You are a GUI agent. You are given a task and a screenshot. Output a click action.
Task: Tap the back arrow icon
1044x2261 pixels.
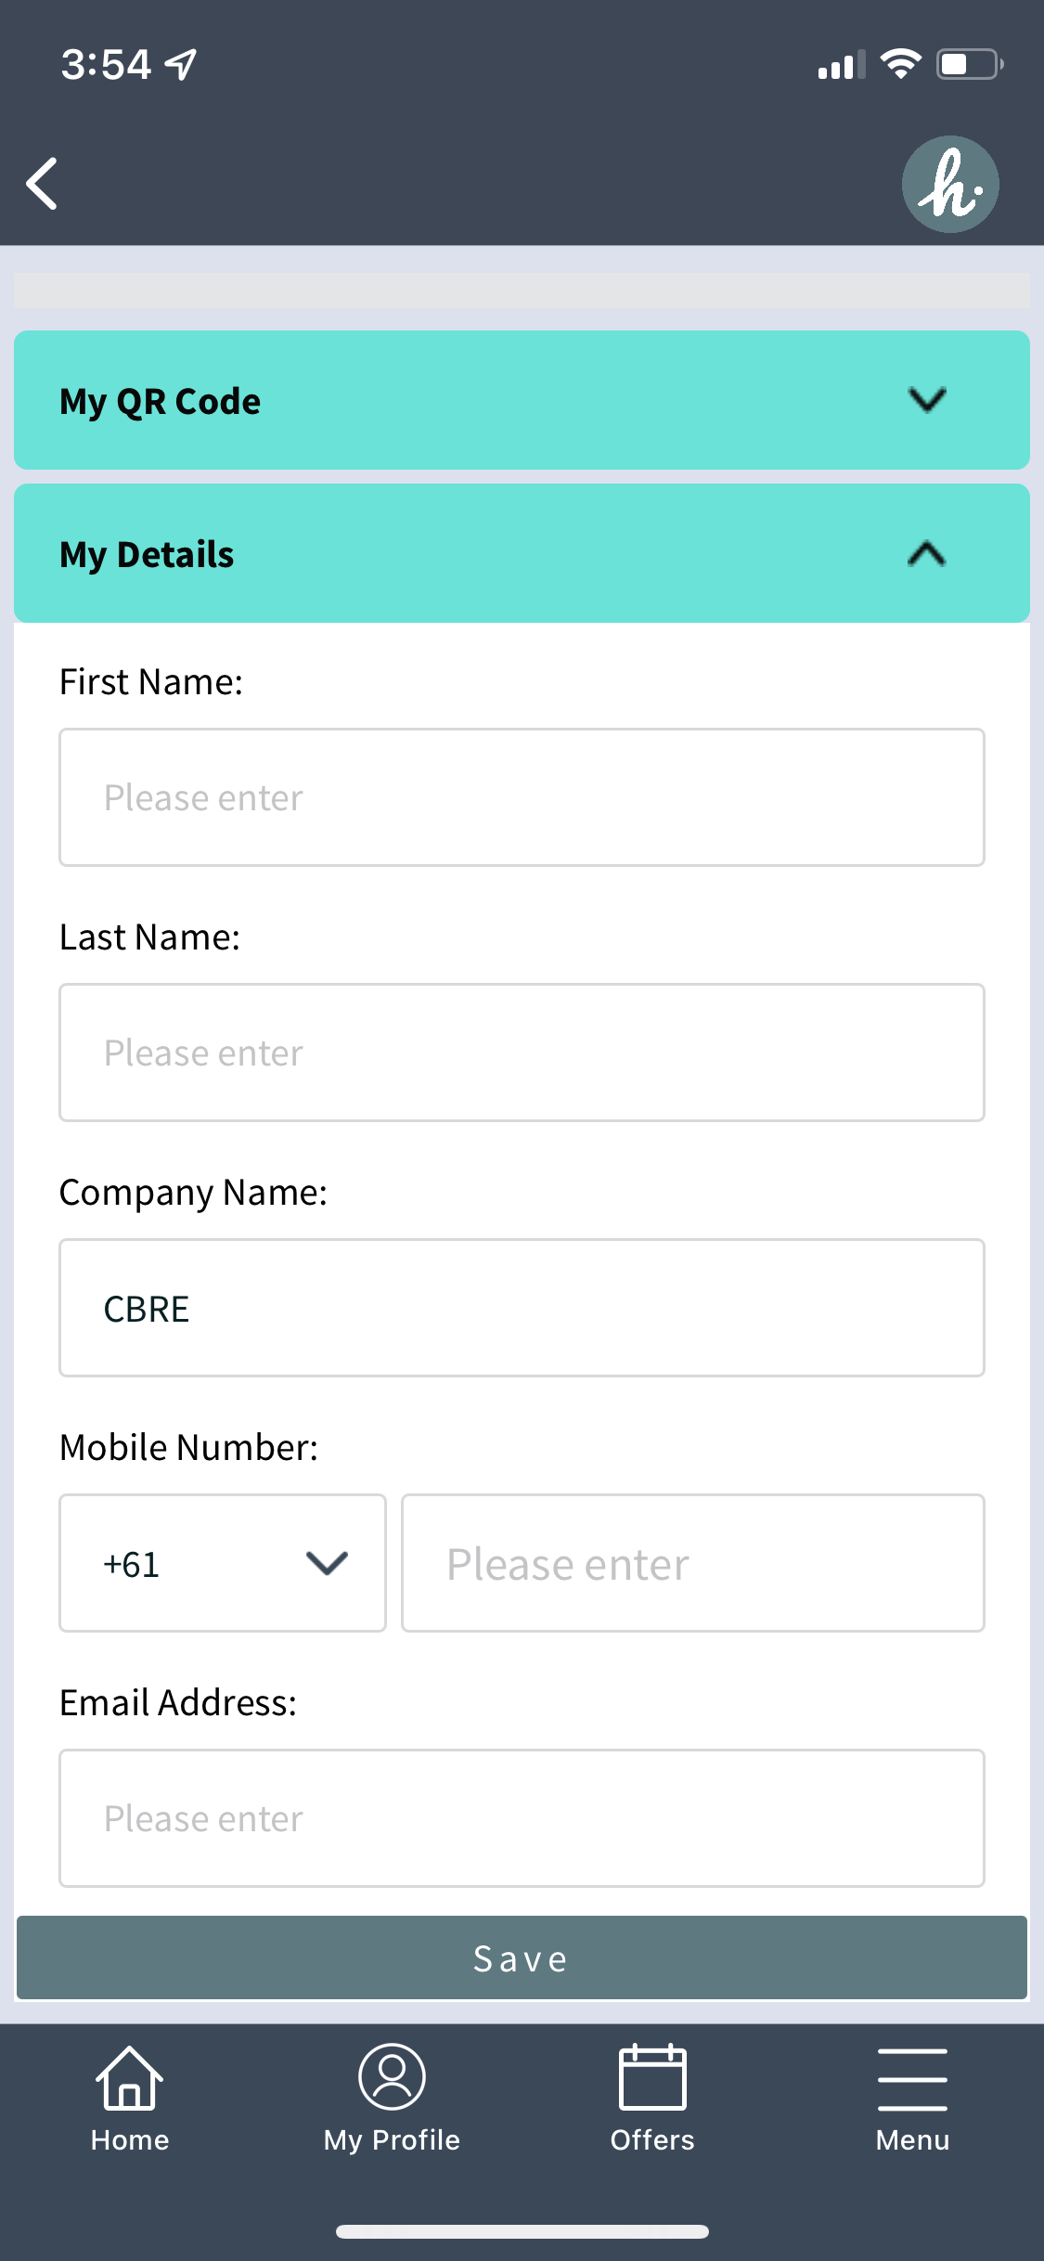tap(43, 184)
